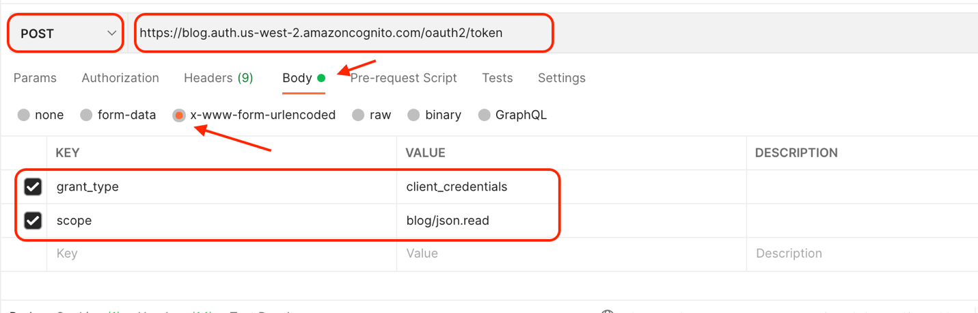Click the blog/json.read value cell

pyautogui.click(x=571, y=221)
